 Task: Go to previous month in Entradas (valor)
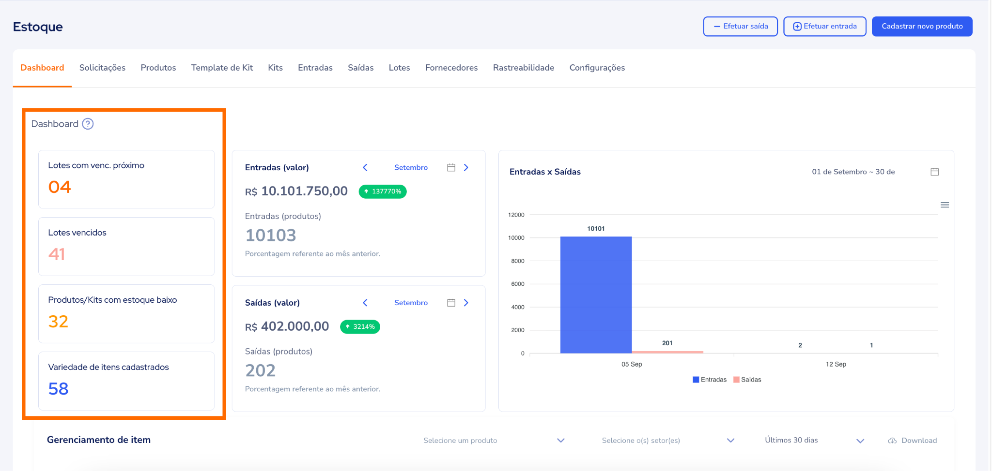[365, 167]
